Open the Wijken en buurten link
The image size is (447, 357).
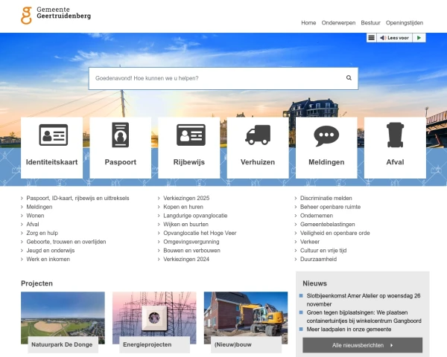click(186, 225)
